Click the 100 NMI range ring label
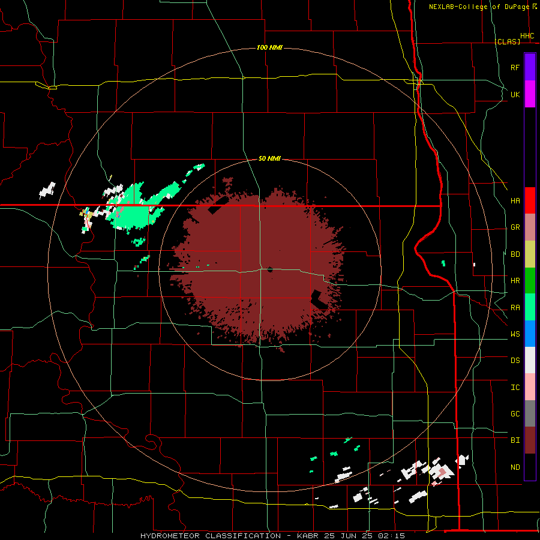The image size is (540, 540). (269, 47)
